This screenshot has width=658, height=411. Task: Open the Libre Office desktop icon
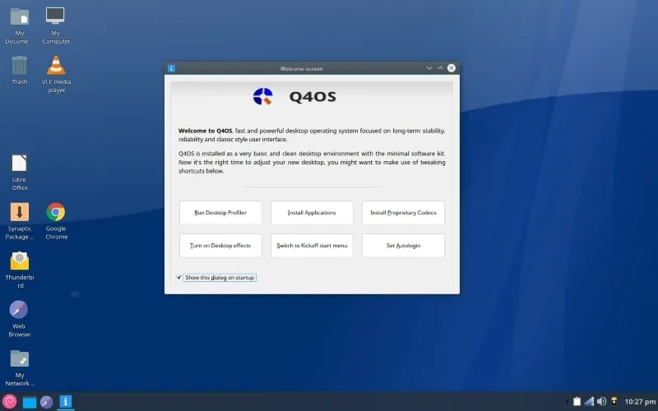pos(19,163)
